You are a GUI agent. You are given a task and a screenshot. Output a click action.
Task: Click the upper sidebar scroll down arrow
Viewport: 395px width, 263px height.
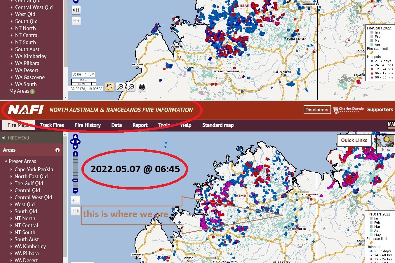click(66, 97)
